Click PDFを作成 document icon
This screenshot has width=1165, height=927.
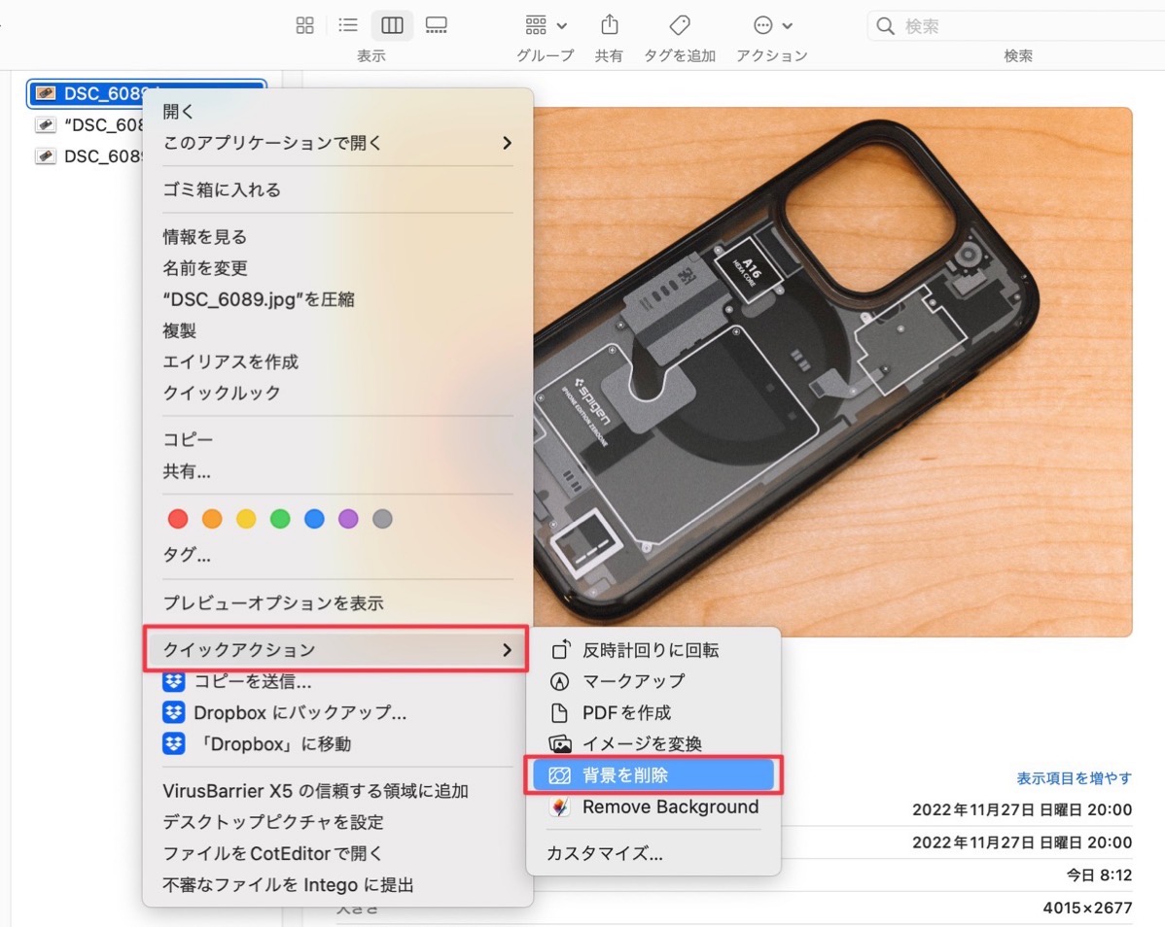[x=559, y=712]
